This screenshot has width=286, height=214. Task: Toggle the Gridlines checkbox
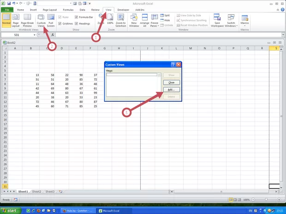[x=60, y=23]
